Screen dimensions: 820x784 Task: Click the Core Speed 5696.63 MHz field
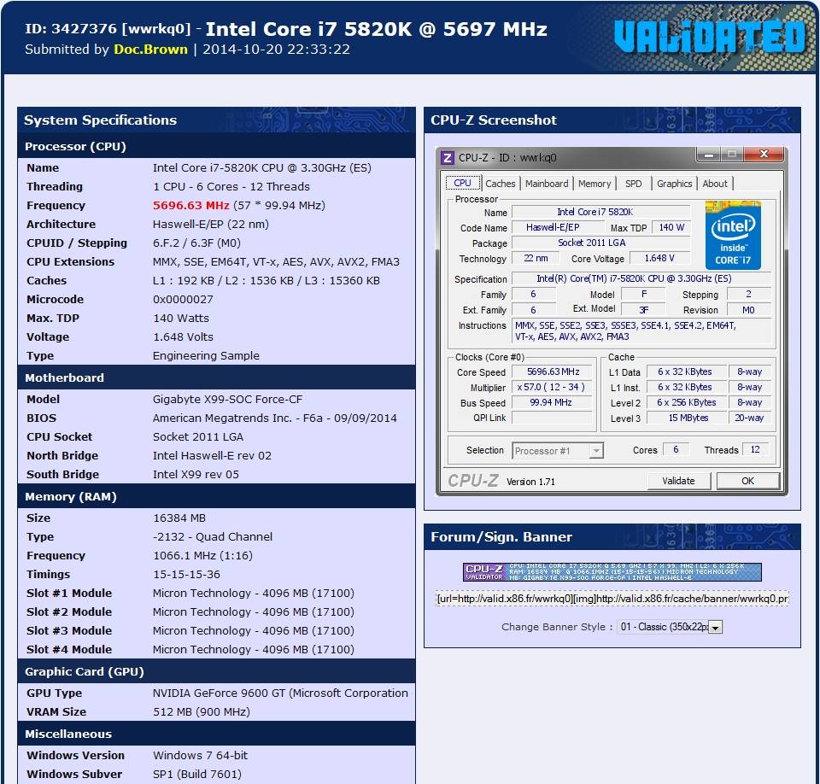click(x=553, y=372)
